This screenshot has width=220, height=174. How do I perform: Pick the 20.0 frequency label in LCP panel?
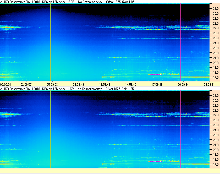coord(216,150)
